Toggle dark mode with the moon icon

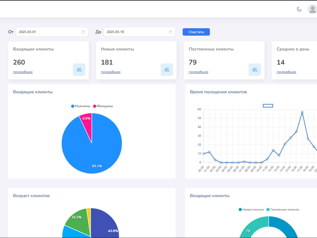299,9
